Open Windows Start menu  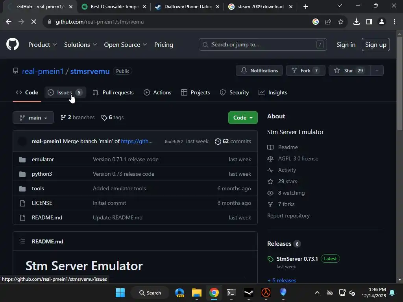pyautogui.click(x=120, y=293)
